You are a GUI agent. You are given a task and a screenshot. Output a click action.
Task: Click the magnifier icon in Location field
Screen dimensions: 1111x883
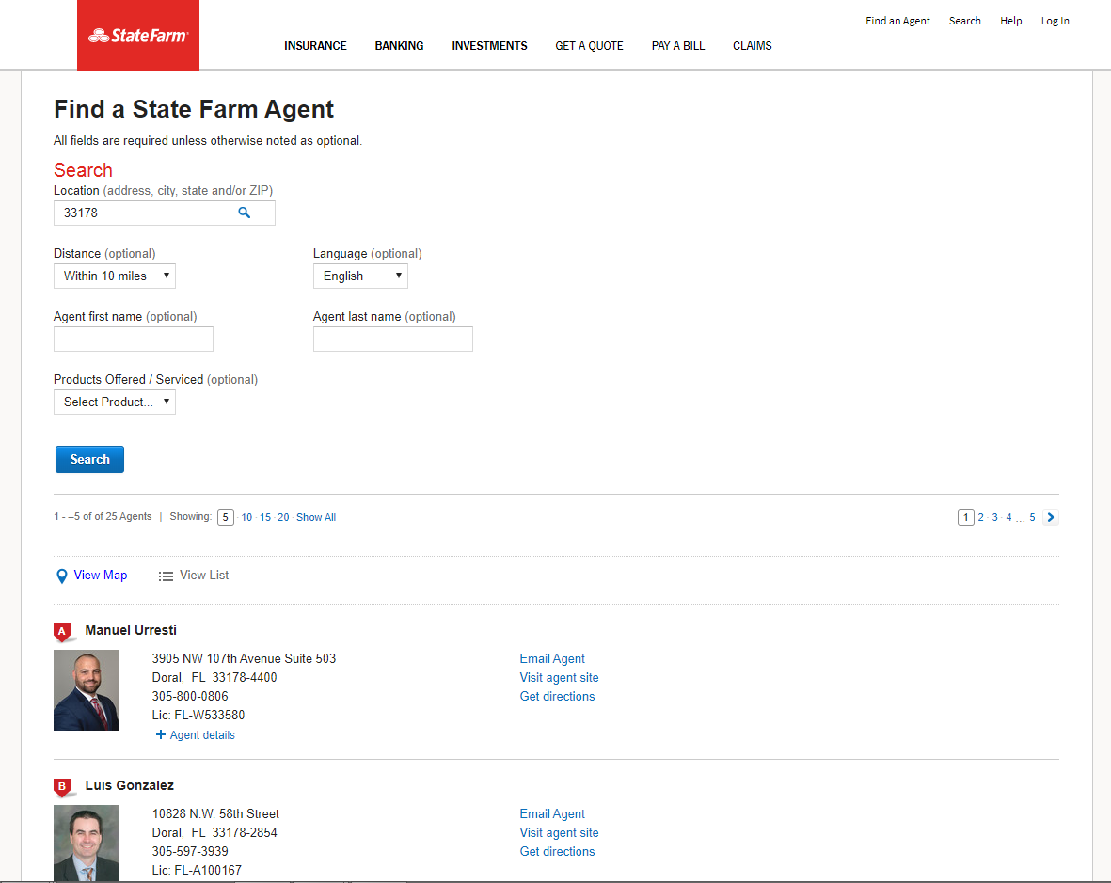pos(245,213)
